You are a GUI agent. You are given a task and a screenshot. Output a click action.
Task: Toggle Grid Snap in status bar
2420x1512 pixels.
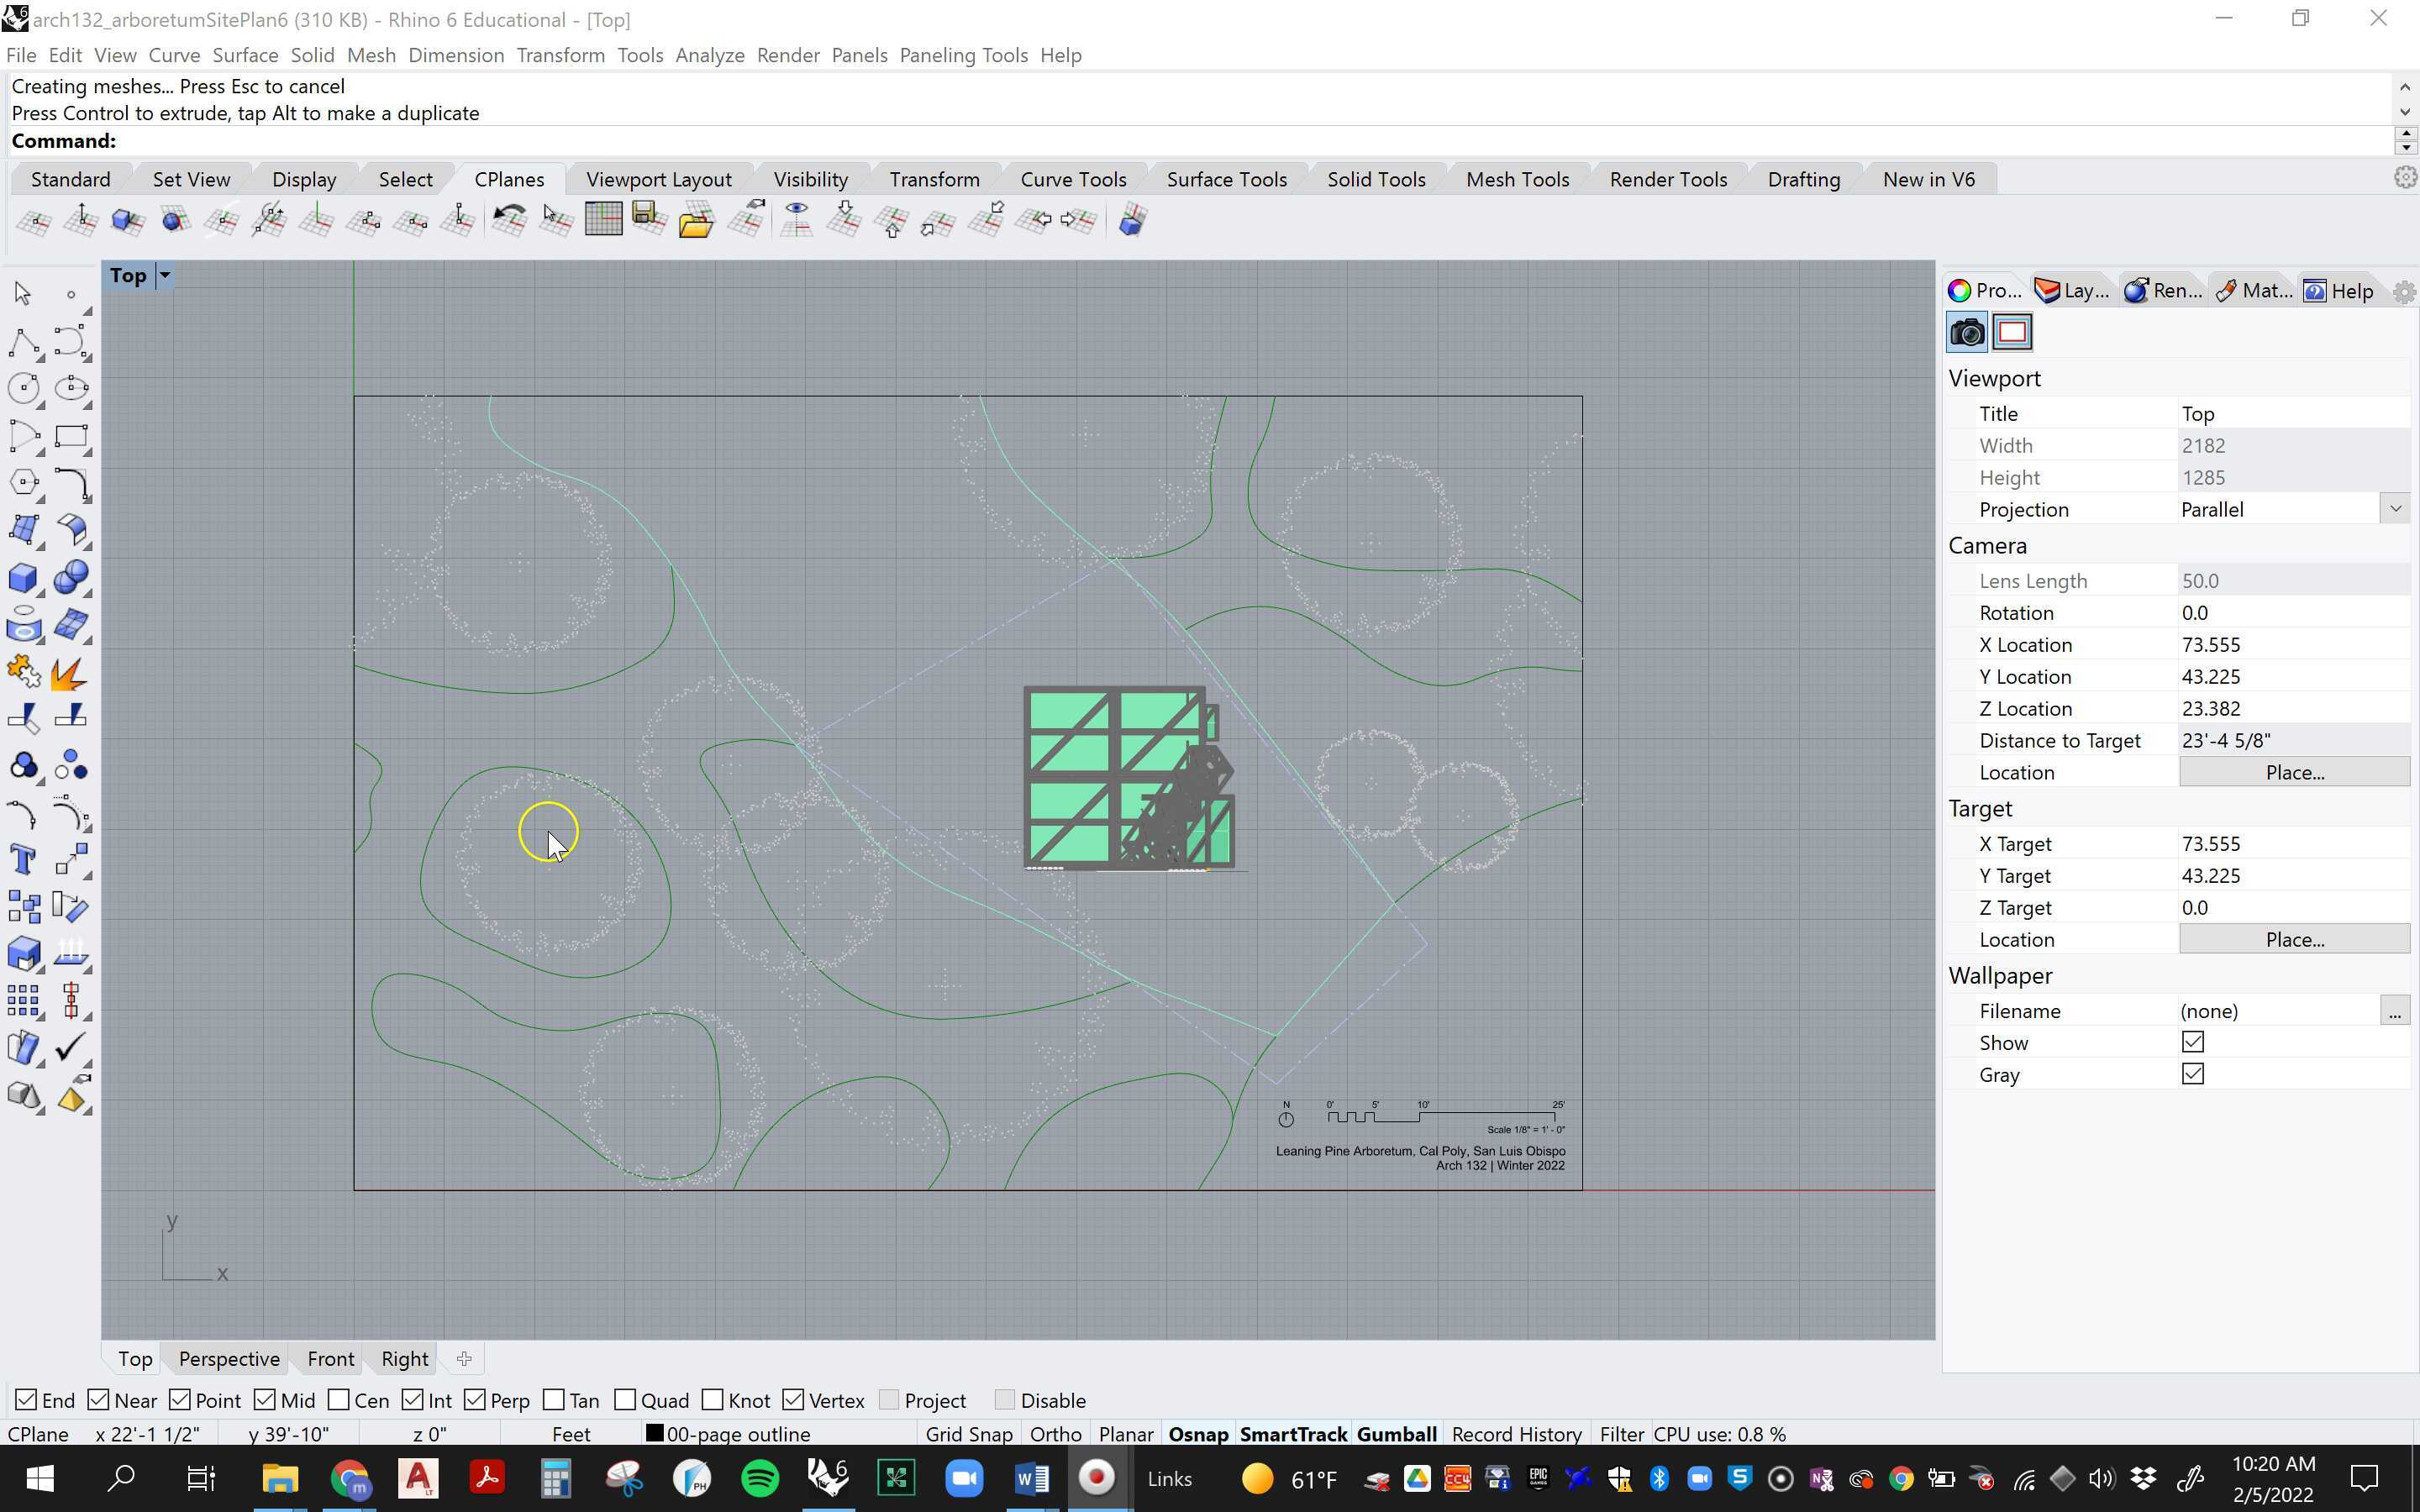pyautogui.click(x=968, y=1434)
